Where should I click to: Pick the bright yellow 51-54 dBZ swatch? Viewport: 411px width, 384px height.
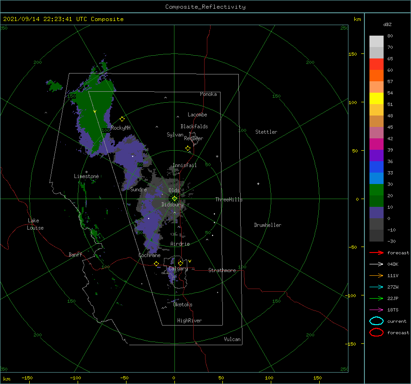click(376, 98)
